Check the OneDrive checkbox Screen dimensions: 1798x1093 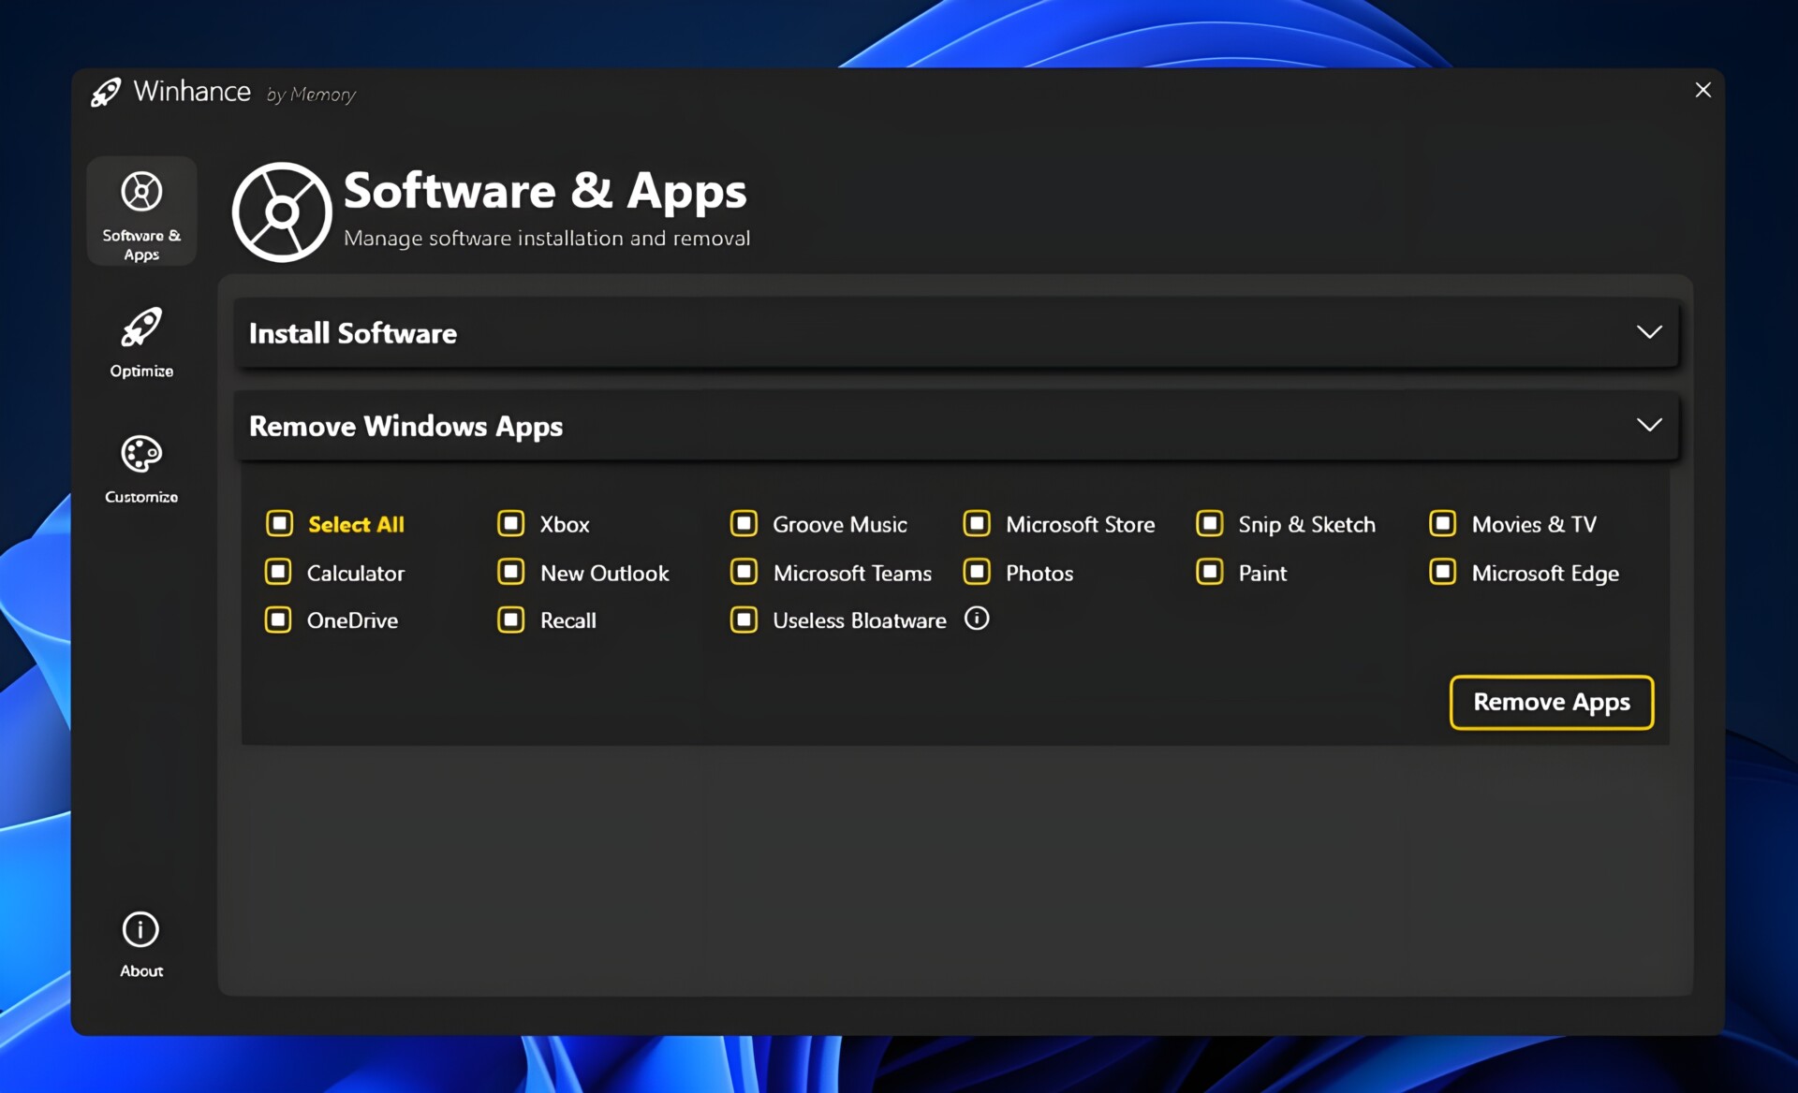coord(279,619)
